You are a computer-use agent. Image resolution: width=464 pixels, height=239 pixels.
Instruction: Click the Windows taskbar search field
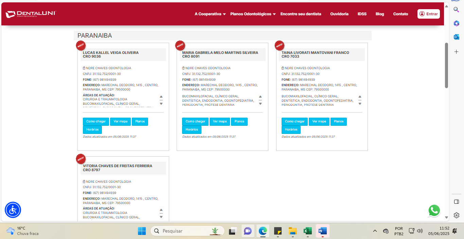pyautogui.click(x=188, y=231)
